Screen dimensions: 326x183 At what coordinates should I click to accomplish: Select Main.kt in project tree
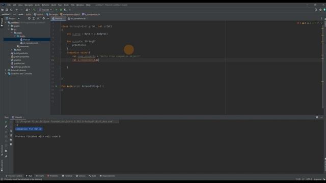click(27, 40)
